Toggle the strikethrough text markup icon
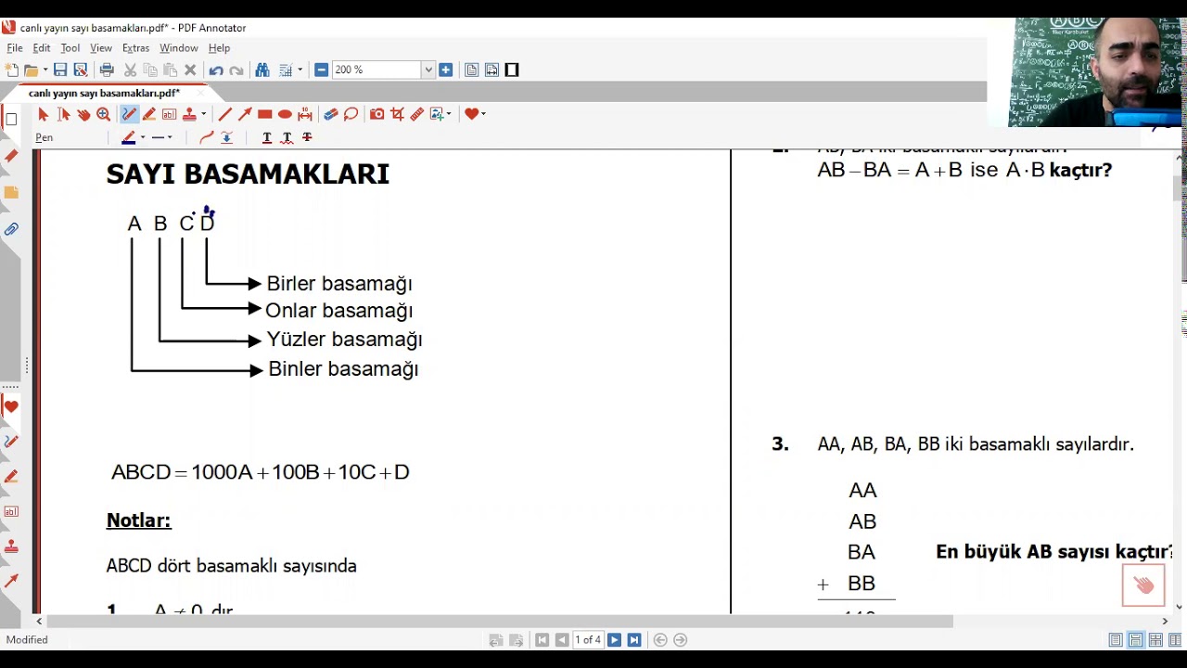Viewport: 1187px width, 668px height. pyautogui.click(x=307, y=137)
